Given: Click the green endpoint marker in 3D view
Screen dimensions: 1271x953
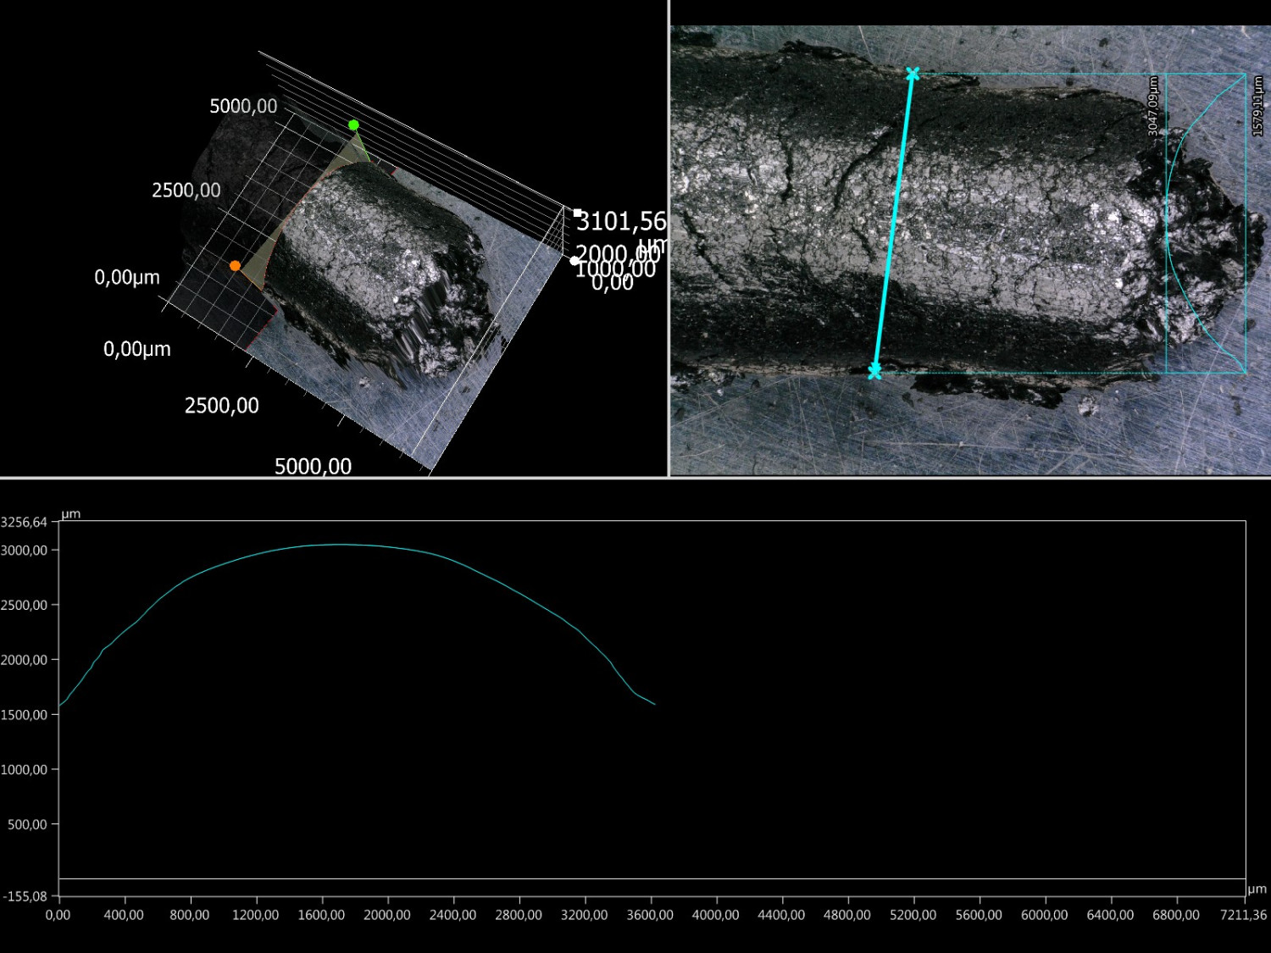Looking at the screenshot, I should tap(353, 125).
